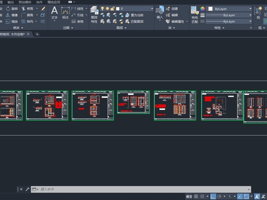Click the Offset icon in Modify panel
This screenshot has width=267, height=200.
(43, 22)
